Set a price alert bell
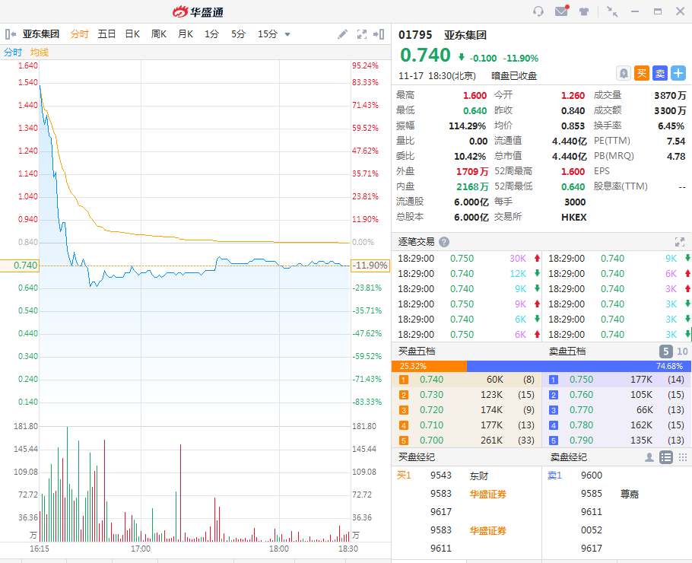692x563 pixels. point(623,73)
